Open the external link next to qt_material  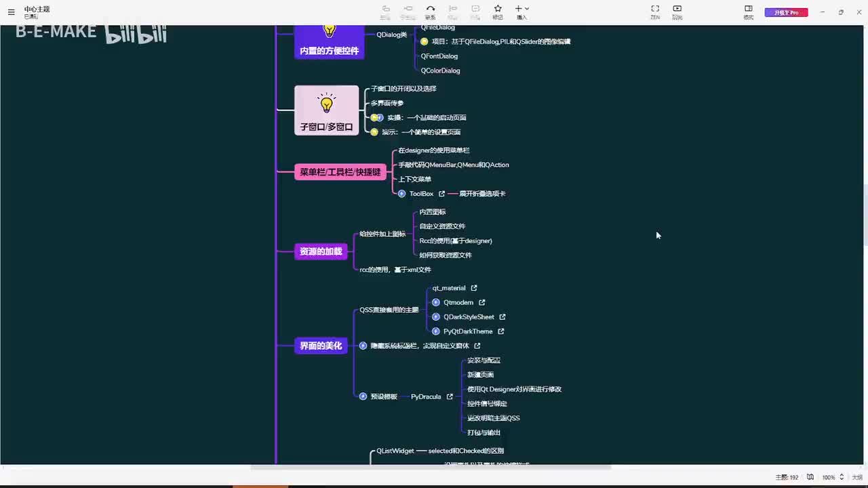[x=474, y=288]
